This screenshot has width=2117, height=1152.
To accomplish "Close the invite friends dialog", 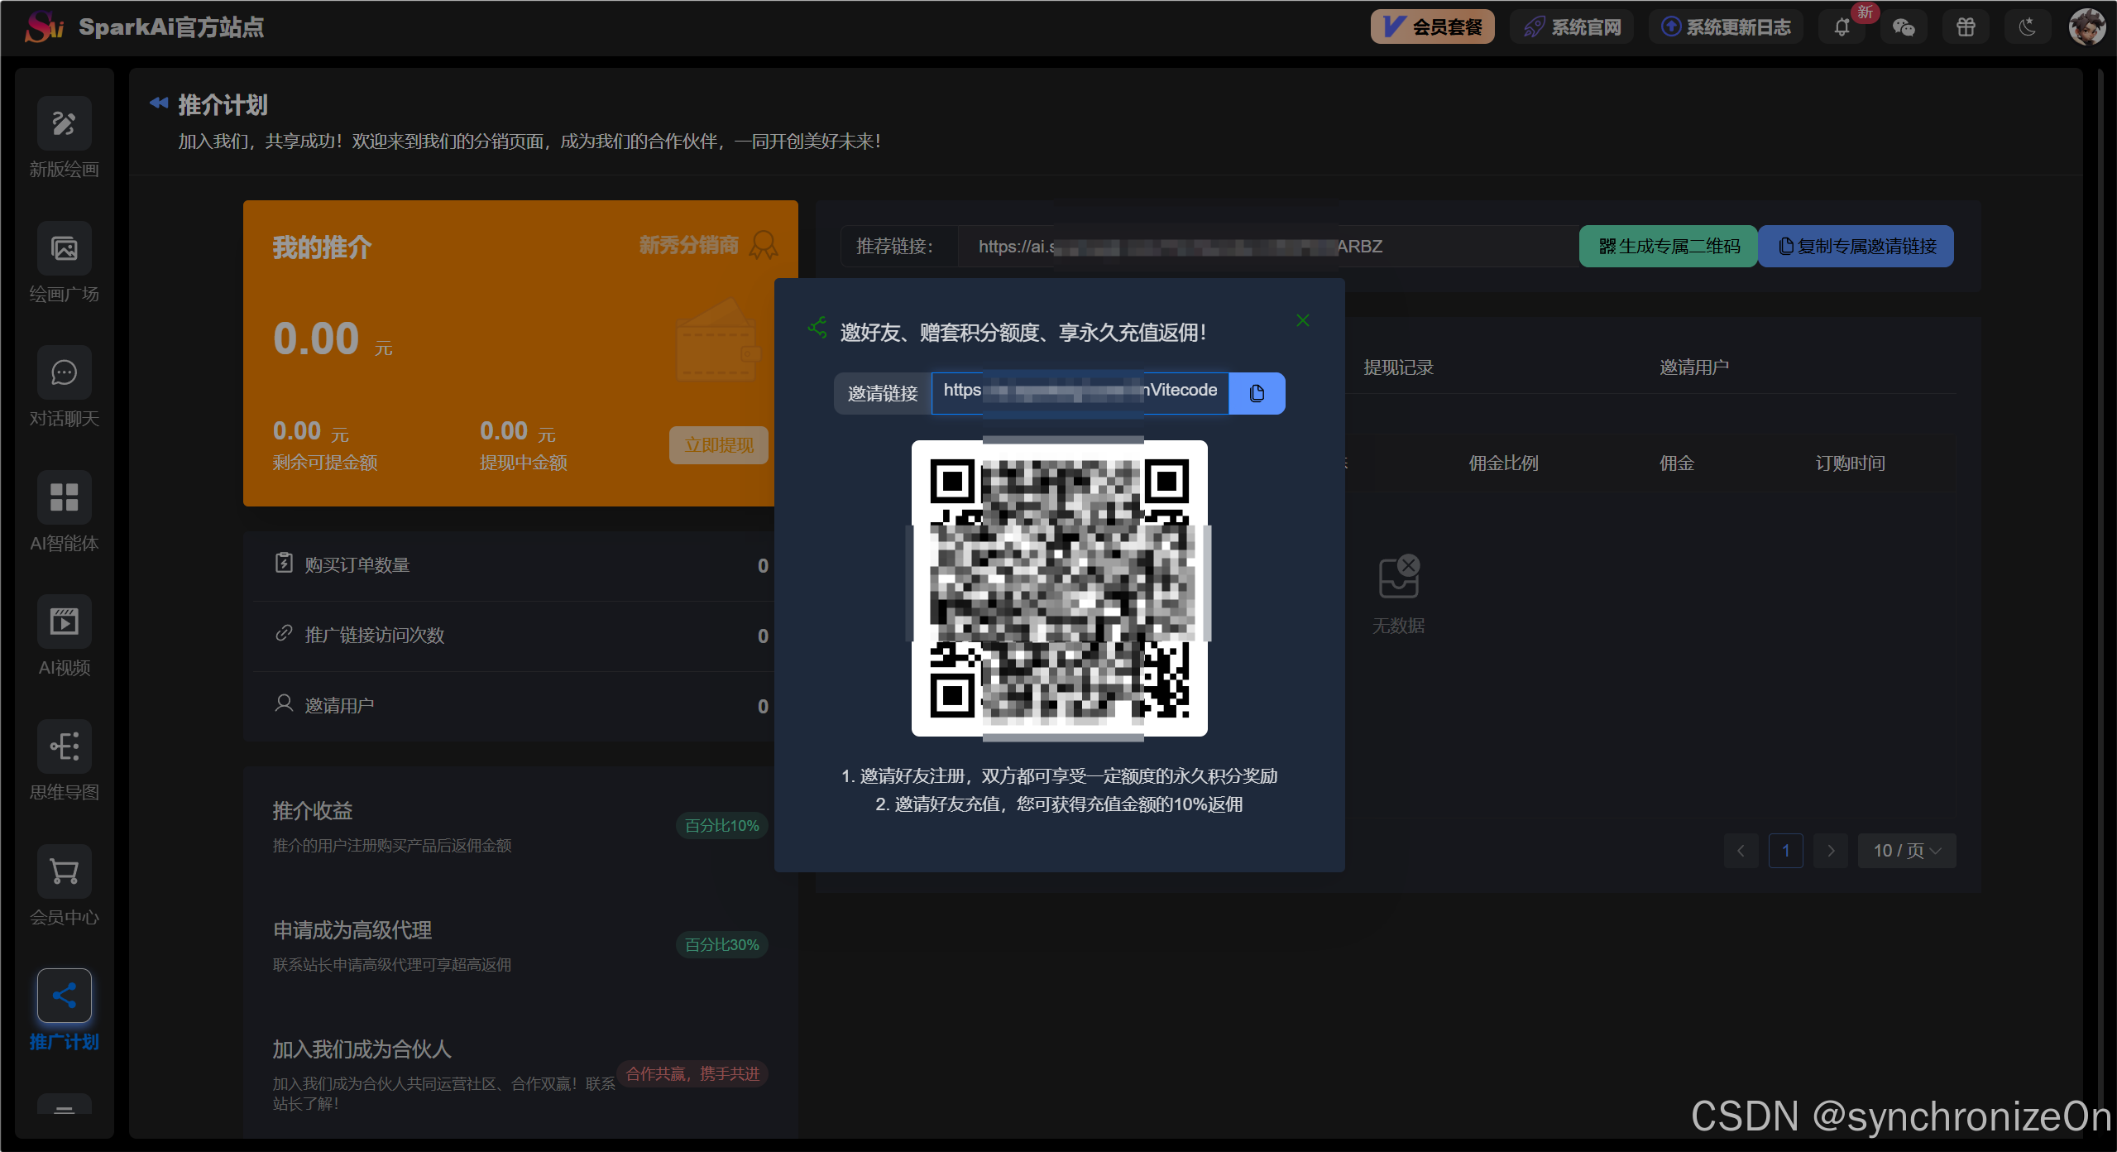I will click(1302, 320).
